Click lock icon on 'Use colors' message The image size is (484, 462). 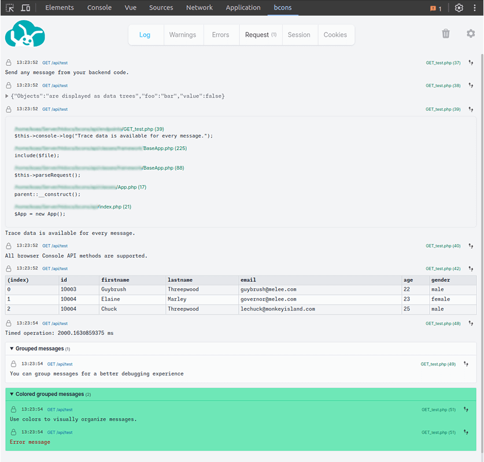click(13, 409)
